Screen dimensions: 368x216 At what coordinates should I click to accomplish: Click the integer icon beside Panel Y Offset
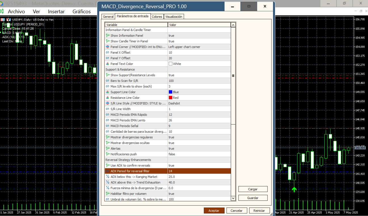[107, 58]
